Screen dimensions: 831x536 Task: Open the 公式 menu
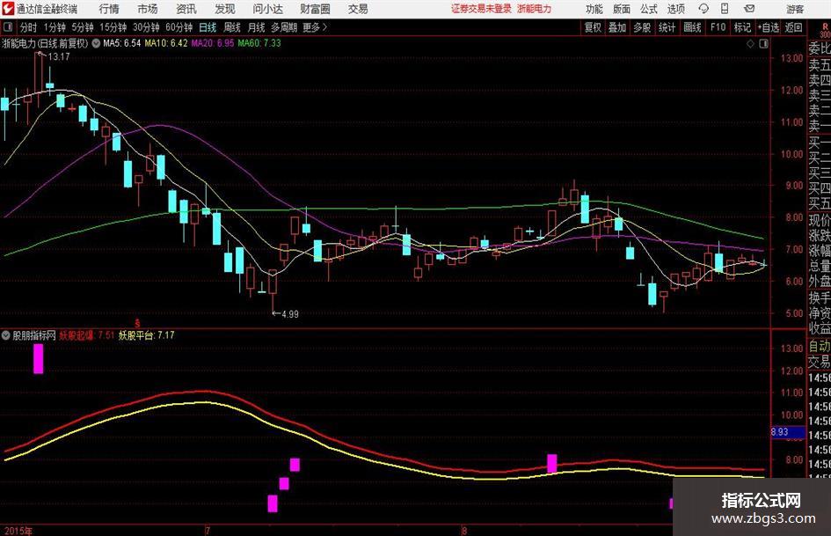point(649,9)
